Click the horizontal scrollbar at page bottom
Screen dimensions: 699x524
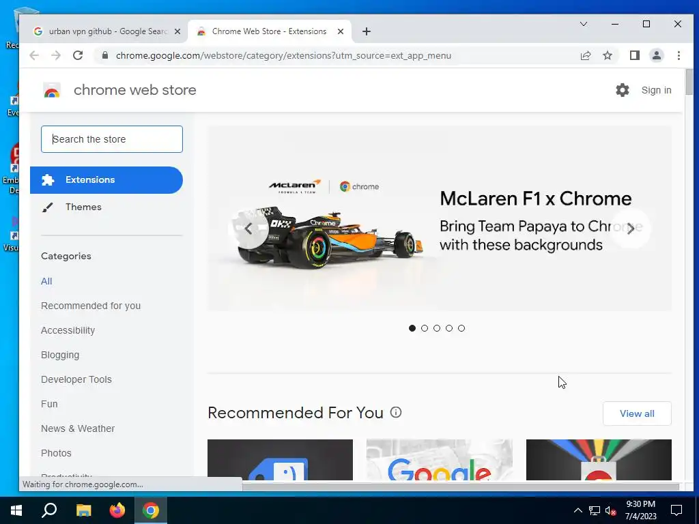point(461,486)
